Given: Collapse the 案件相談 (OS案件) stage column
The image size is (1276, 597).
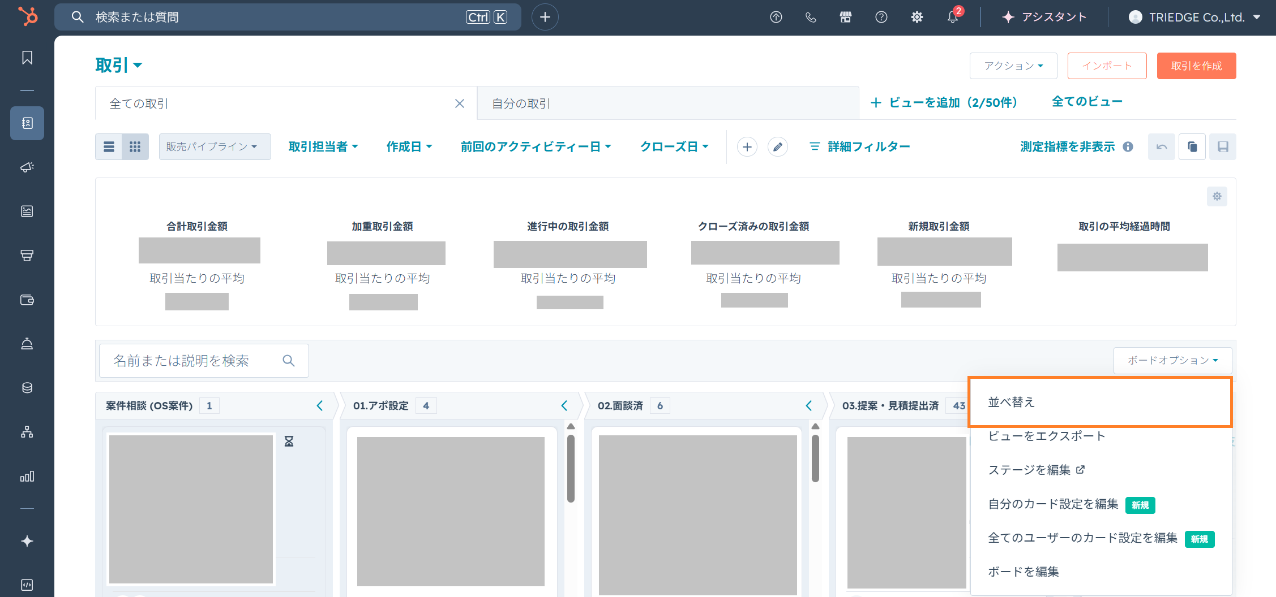Looking at the screenshot, I should point(320,405).
